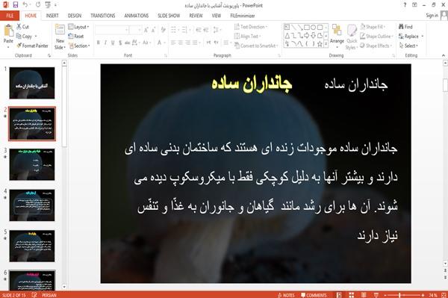Click the COMMENTS button in the status bar
Viewport: 448px width, 298px height.
click(314, 295)
